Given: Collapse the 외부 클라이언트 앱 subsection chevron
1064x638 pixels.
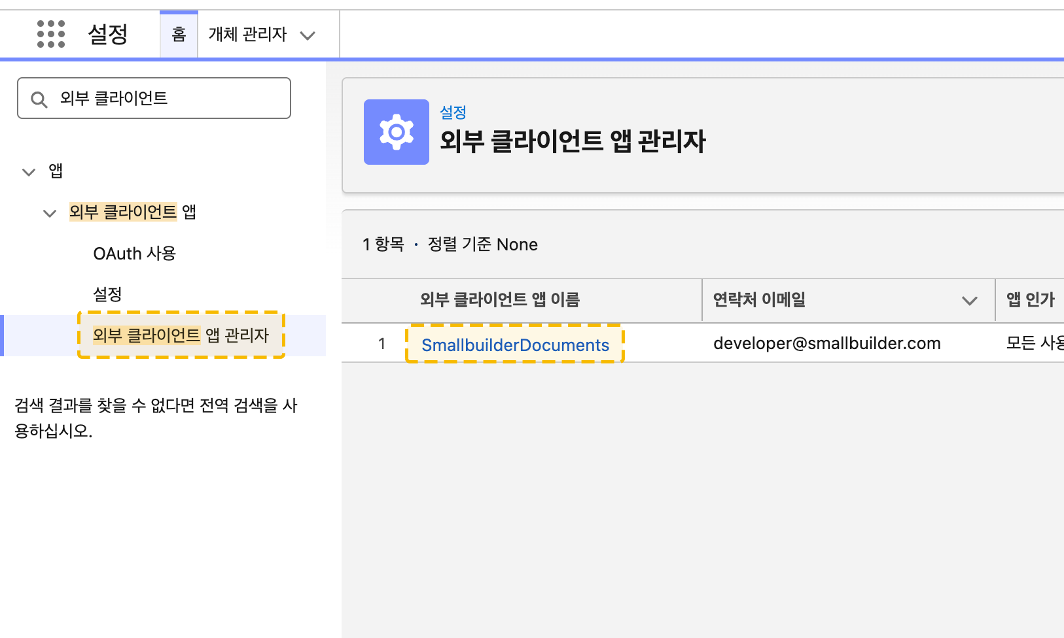Looking at the screenshot, I should tap(50, 213).
